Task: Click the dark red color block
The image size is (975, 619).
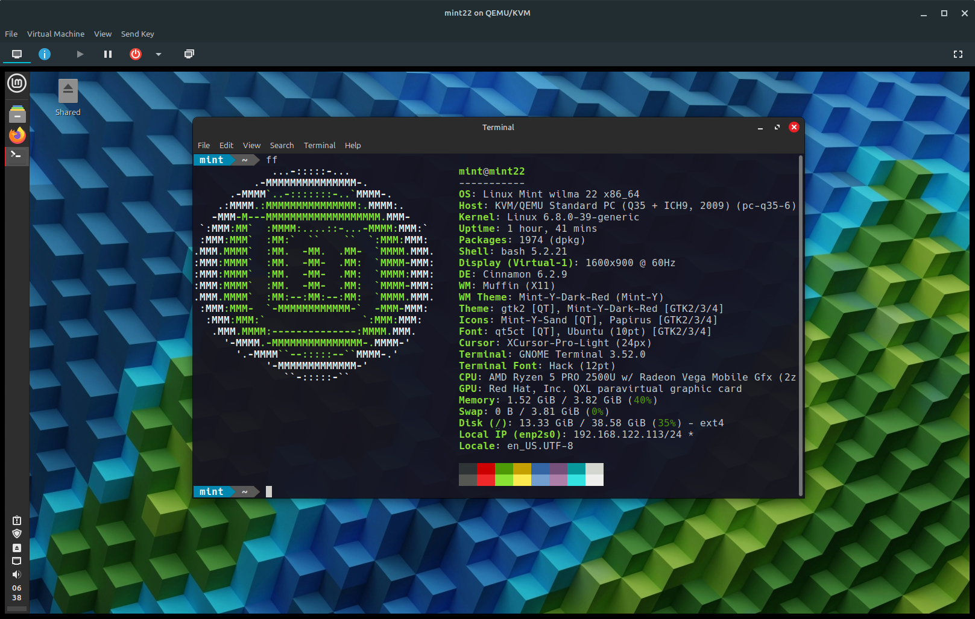Action: tap(486, 469)
